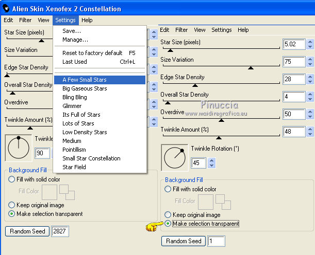Click left Twinkle Rotation field showing 90

pyautogui.click(x=42, y=153)
